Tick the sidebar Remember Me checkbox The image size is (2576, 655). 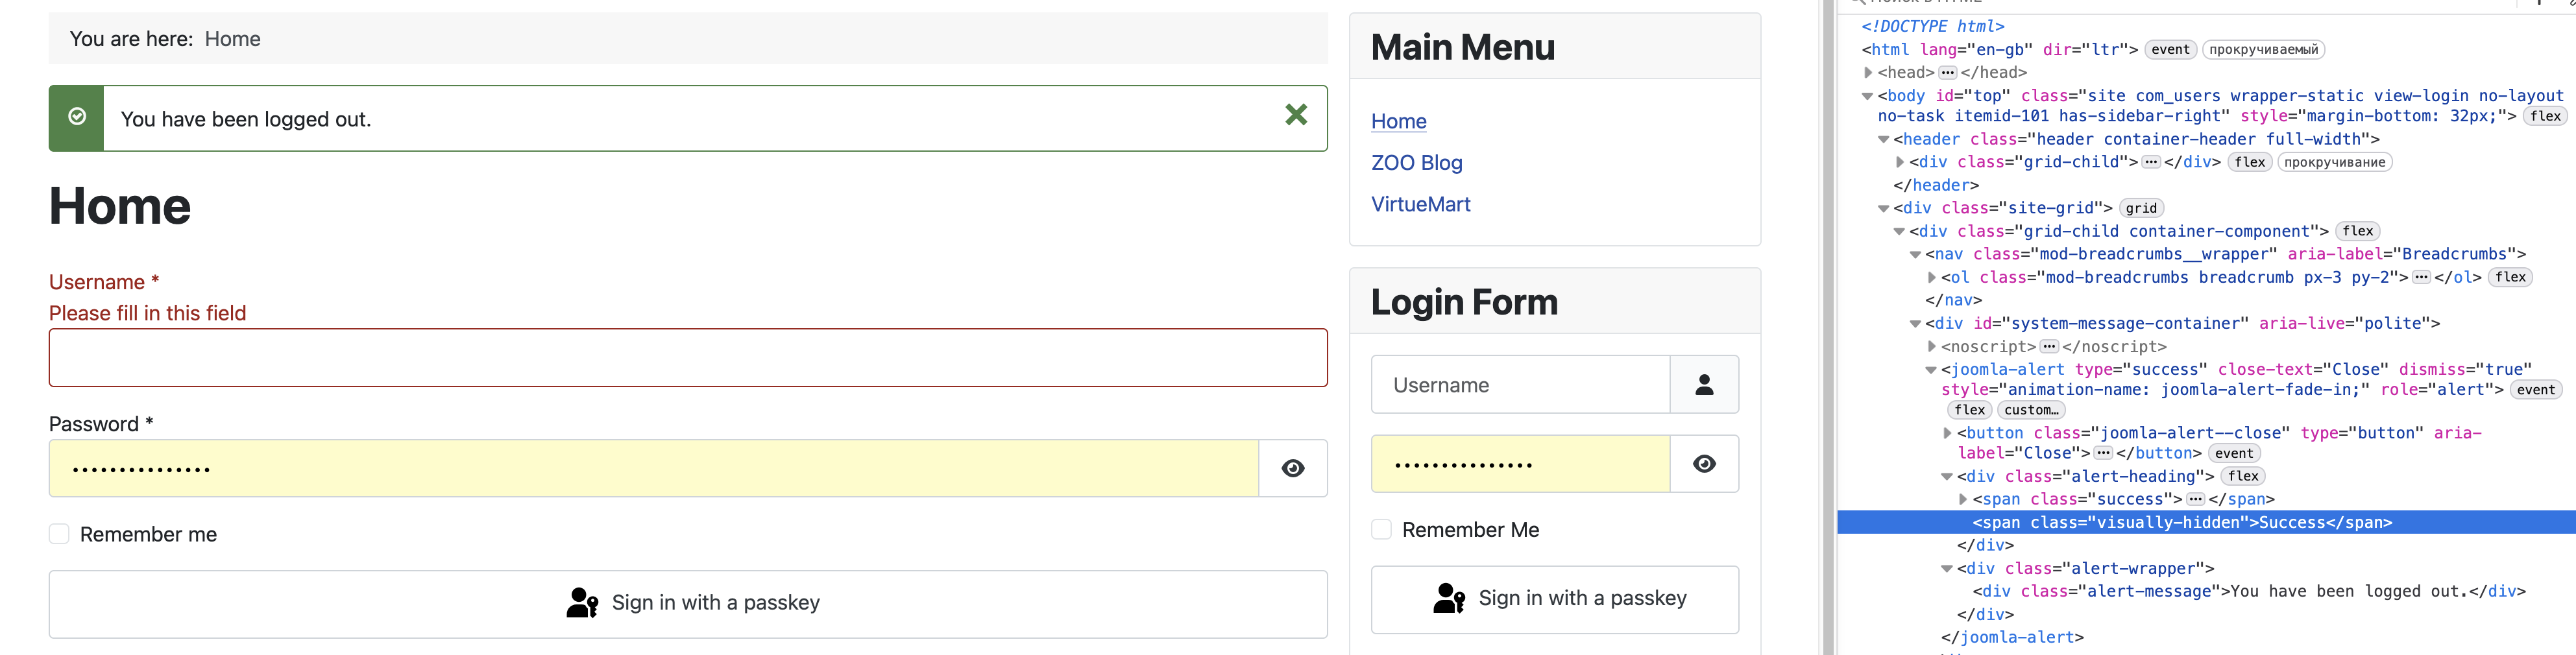(1381, 530)
